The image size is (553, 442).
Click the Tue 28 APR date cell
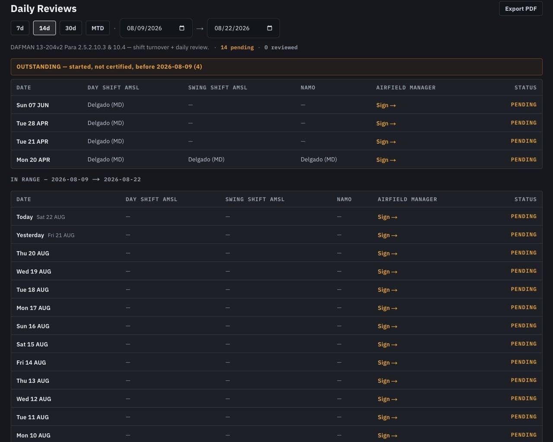pos(32,123)
